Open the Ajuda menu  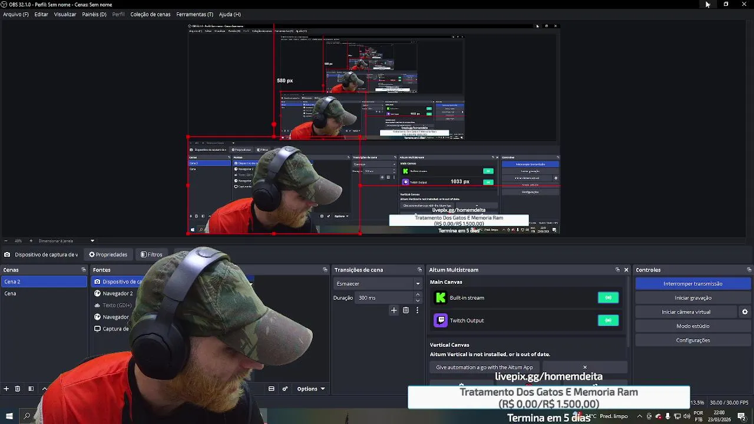230,14
